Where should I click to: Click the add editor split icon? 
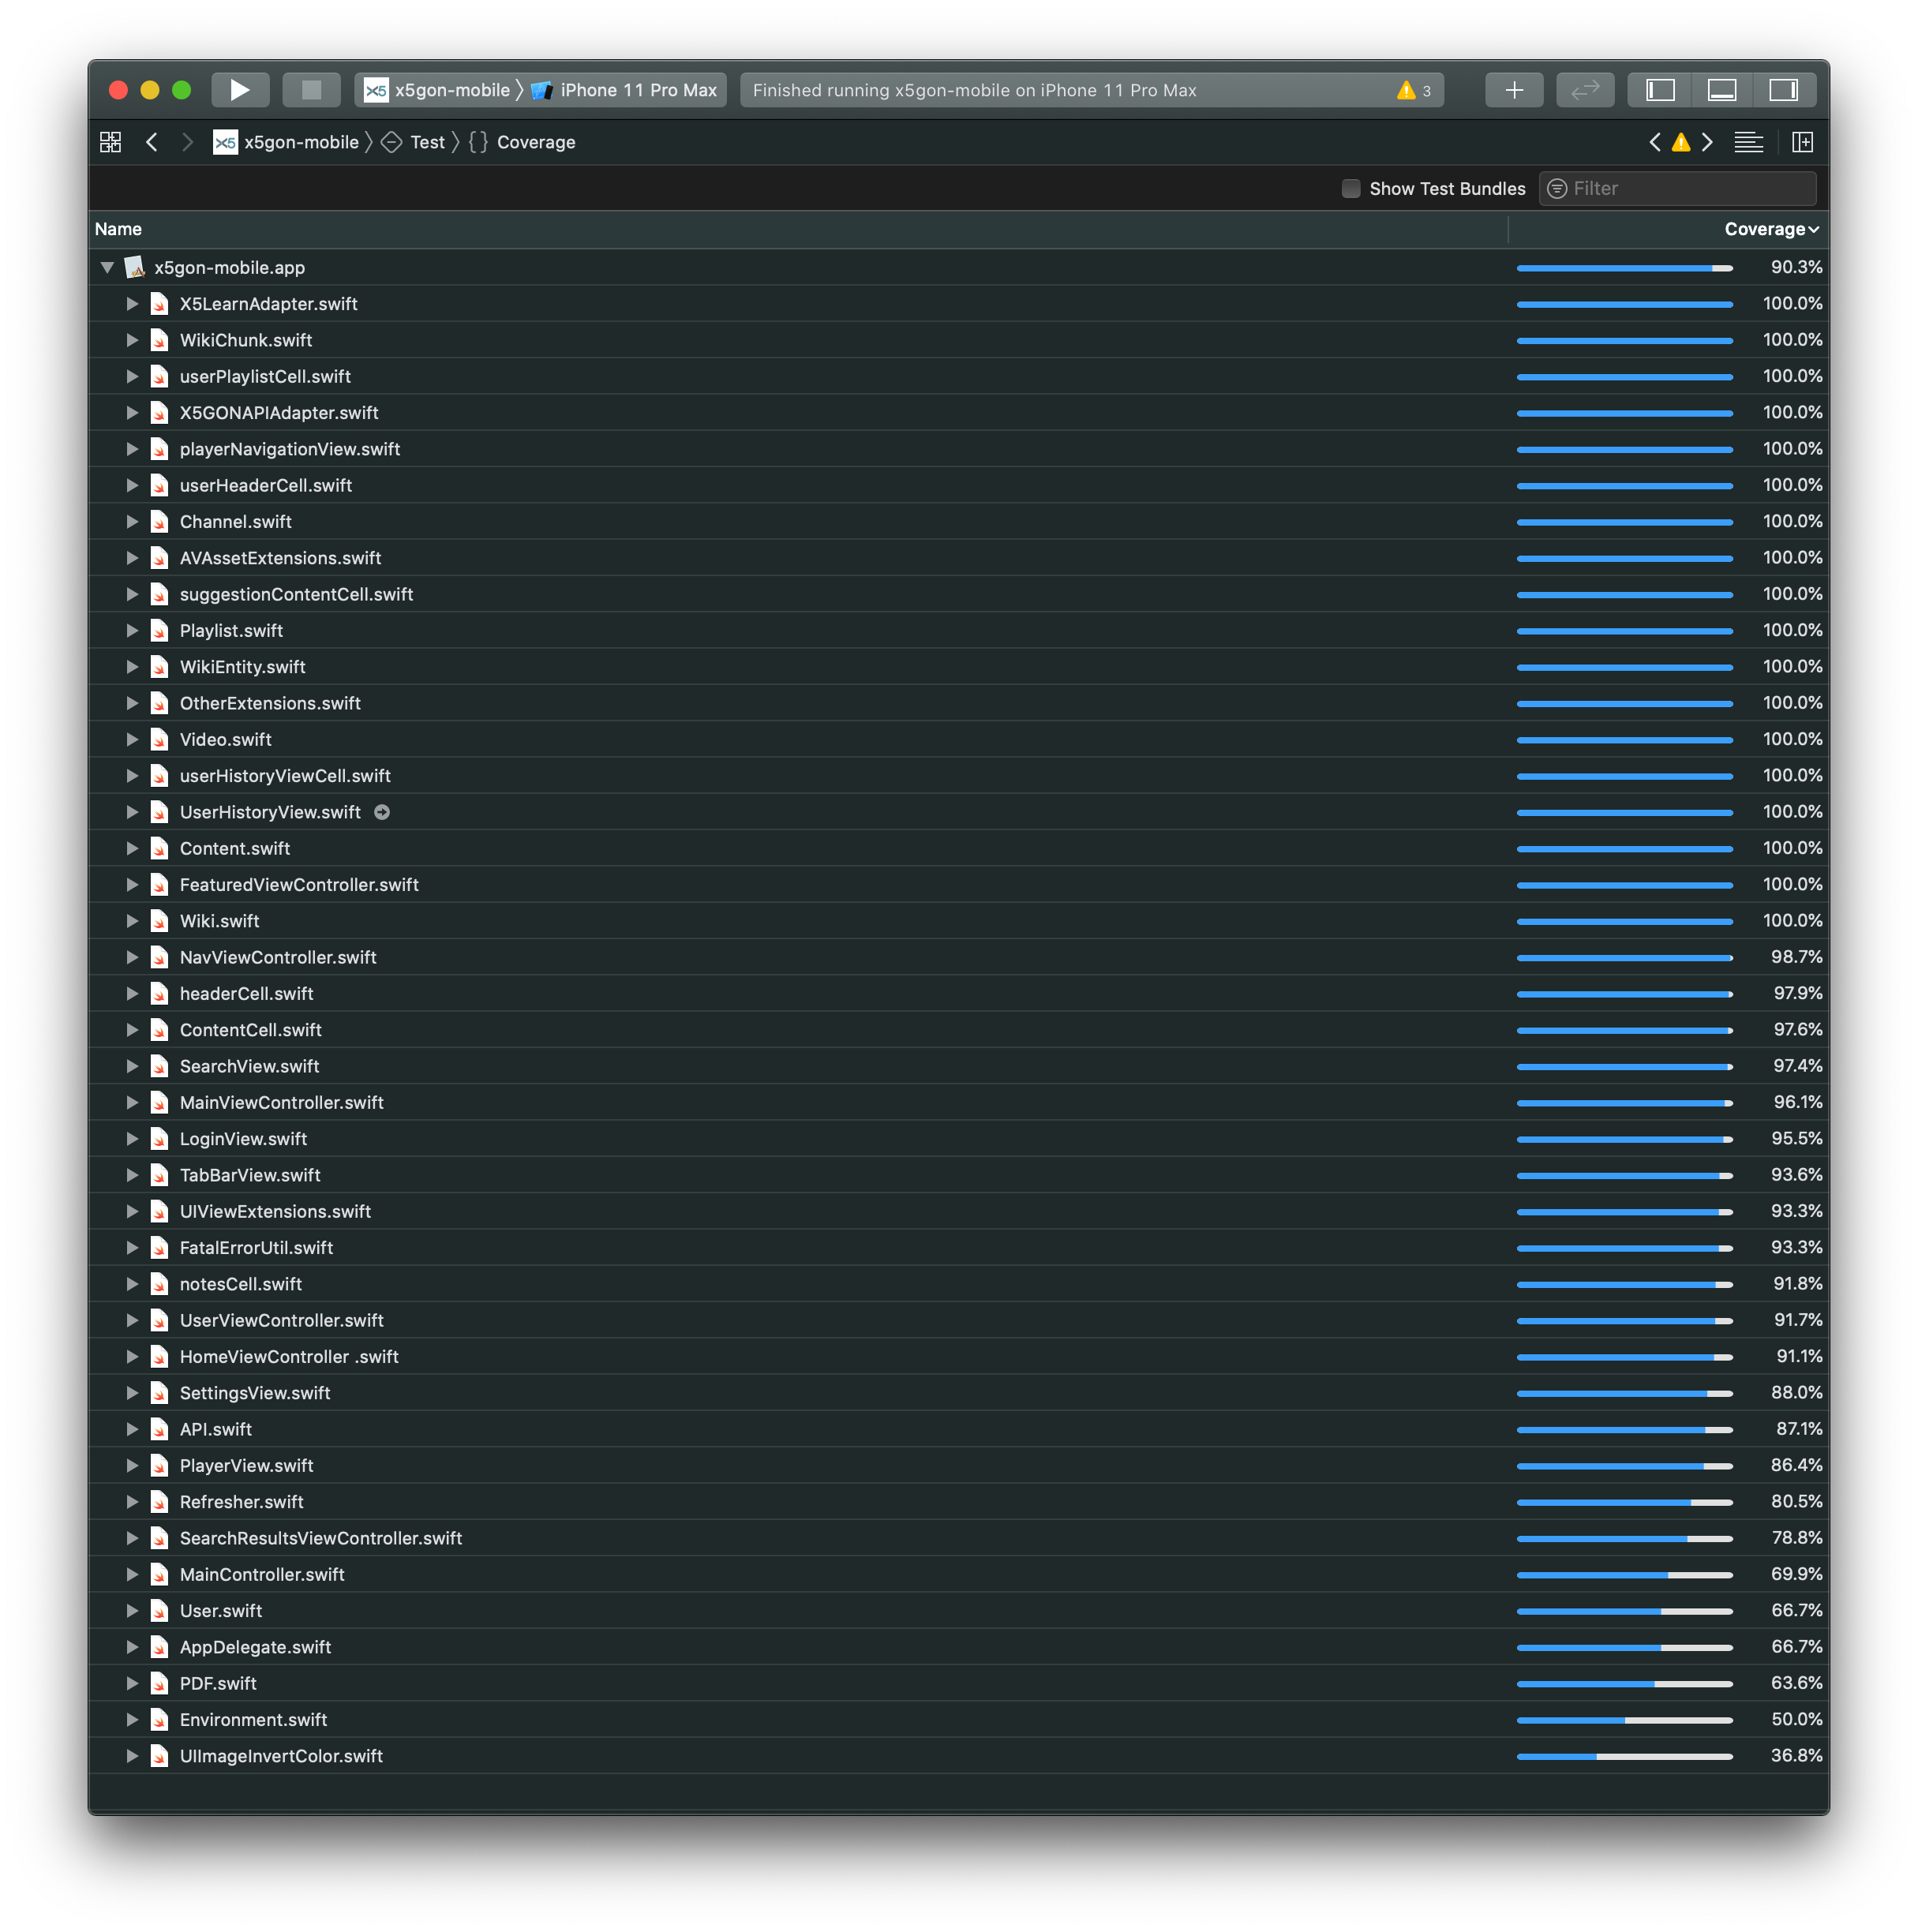pos(1802,142)
